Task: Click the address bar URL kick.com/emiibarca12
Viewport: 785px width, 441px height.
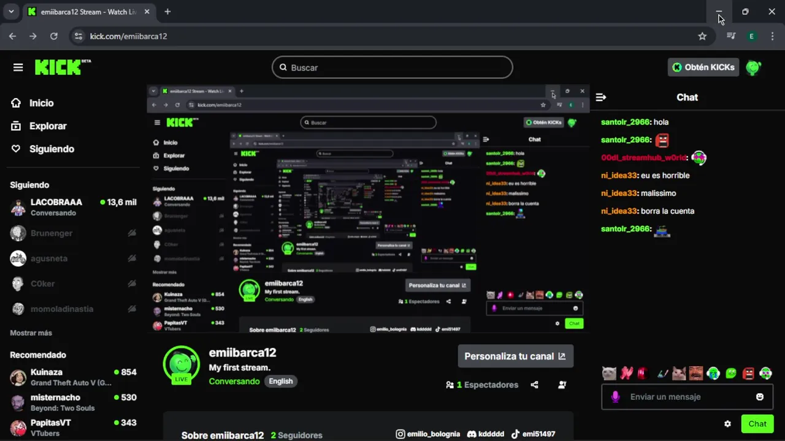Action: 129,36
